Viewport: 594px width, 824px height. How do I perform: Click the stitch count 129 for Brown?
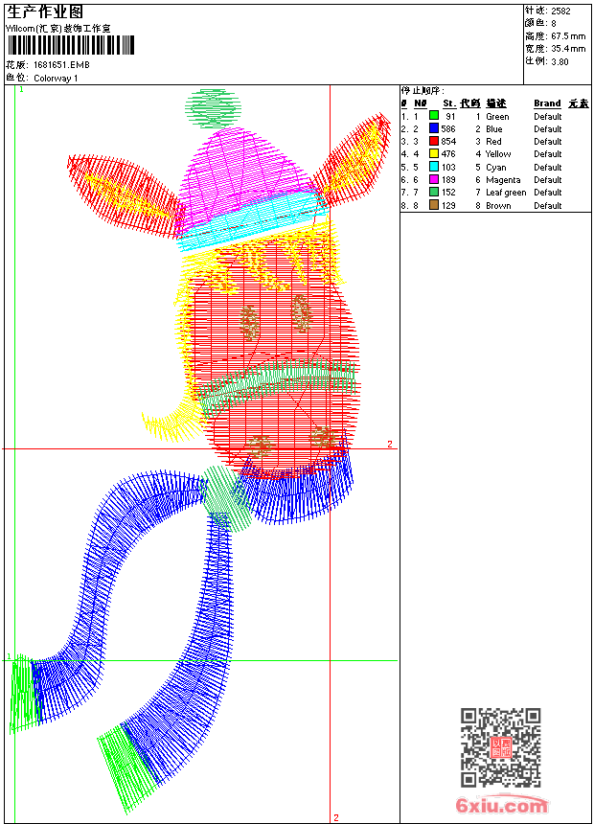pyautogui.click(x=448, y=205)
